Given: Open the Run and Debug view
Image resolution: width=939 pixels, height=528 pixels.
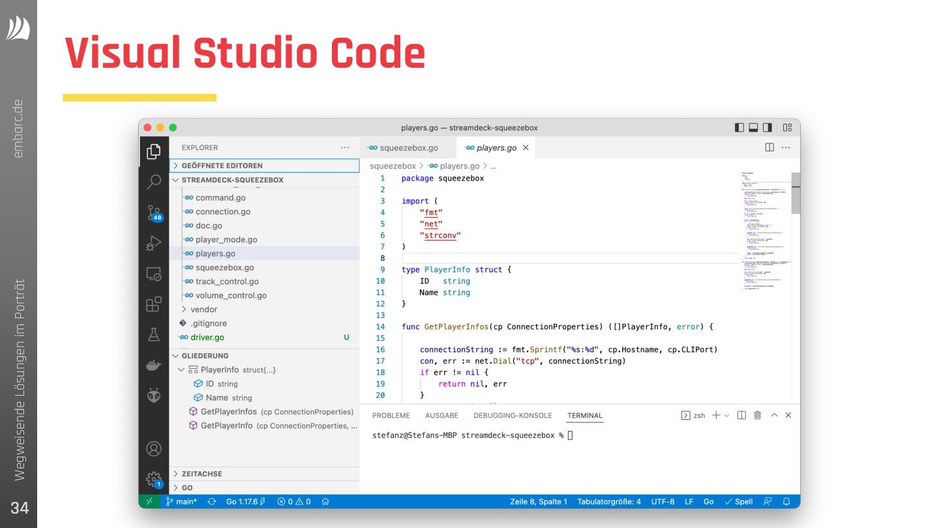Looking at the screenshot, I should point(154,243).
